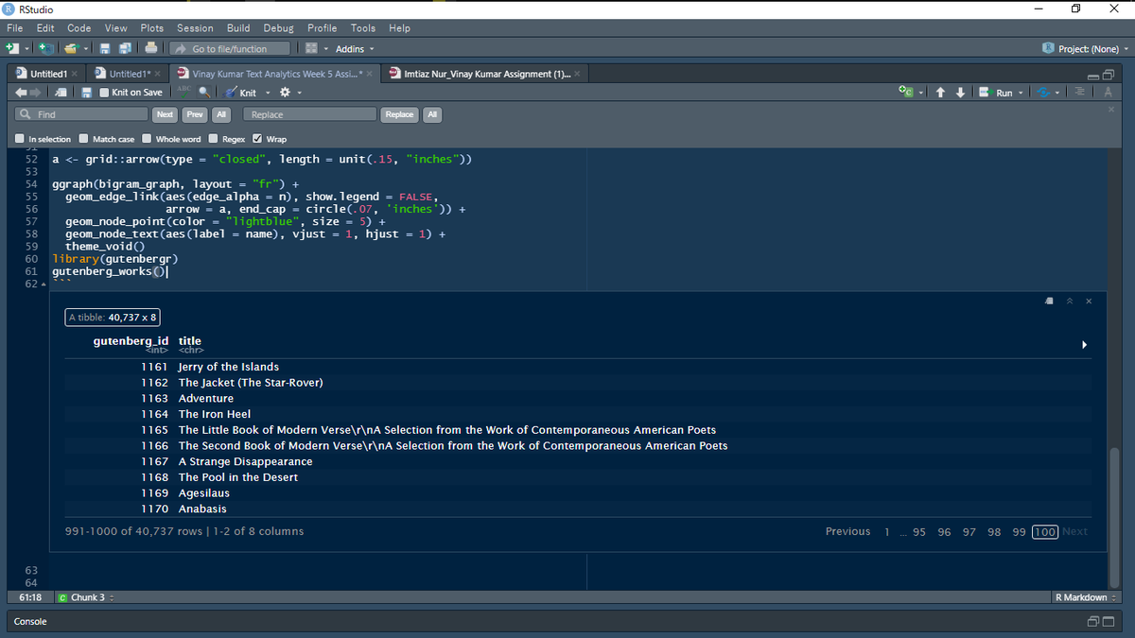Open the Addins dropdown
This screenshot has height=638, width=1135.
click(355, 49)
